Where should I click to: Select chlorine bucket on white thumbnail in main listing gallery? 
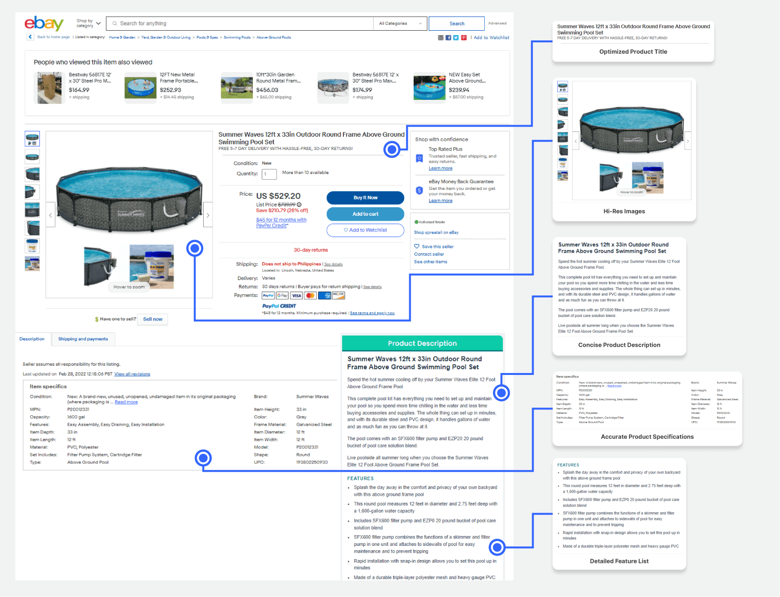tap(32, 245)
